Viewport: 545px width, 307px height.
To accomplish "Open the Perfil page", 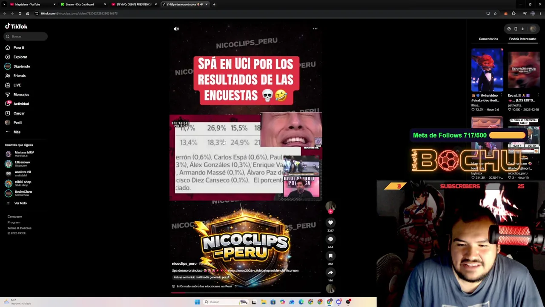I will (14, 122).
